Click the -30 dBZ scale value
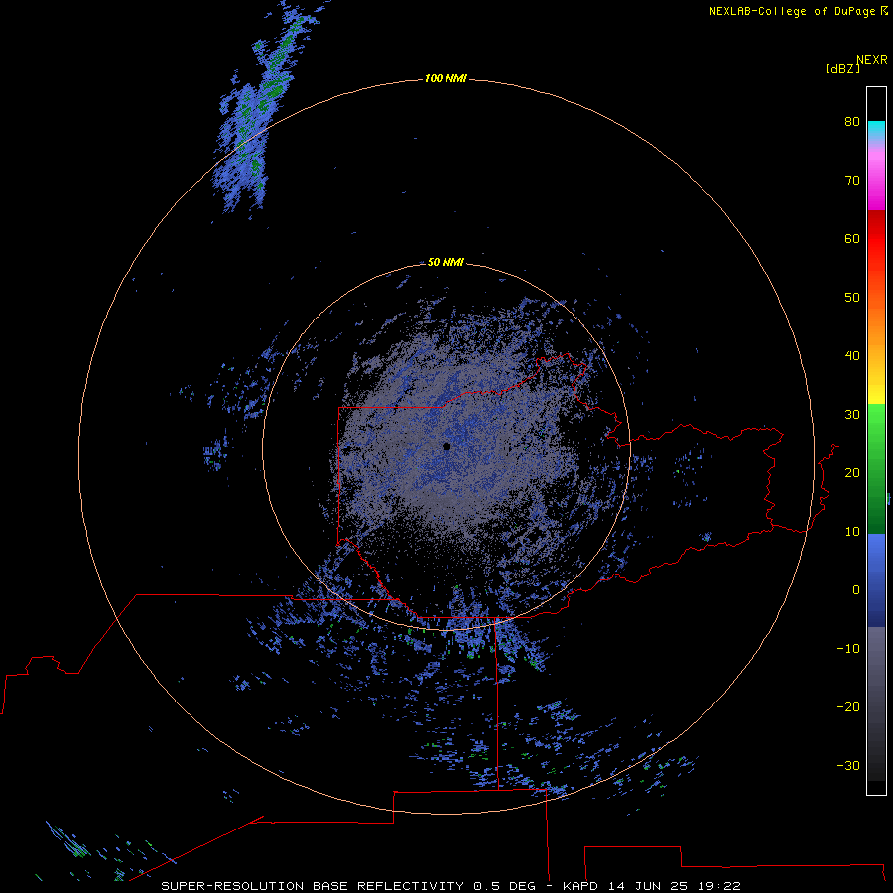 (848, 766)
